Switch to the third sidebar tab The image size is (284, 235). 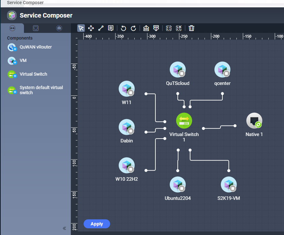[59, 28]
